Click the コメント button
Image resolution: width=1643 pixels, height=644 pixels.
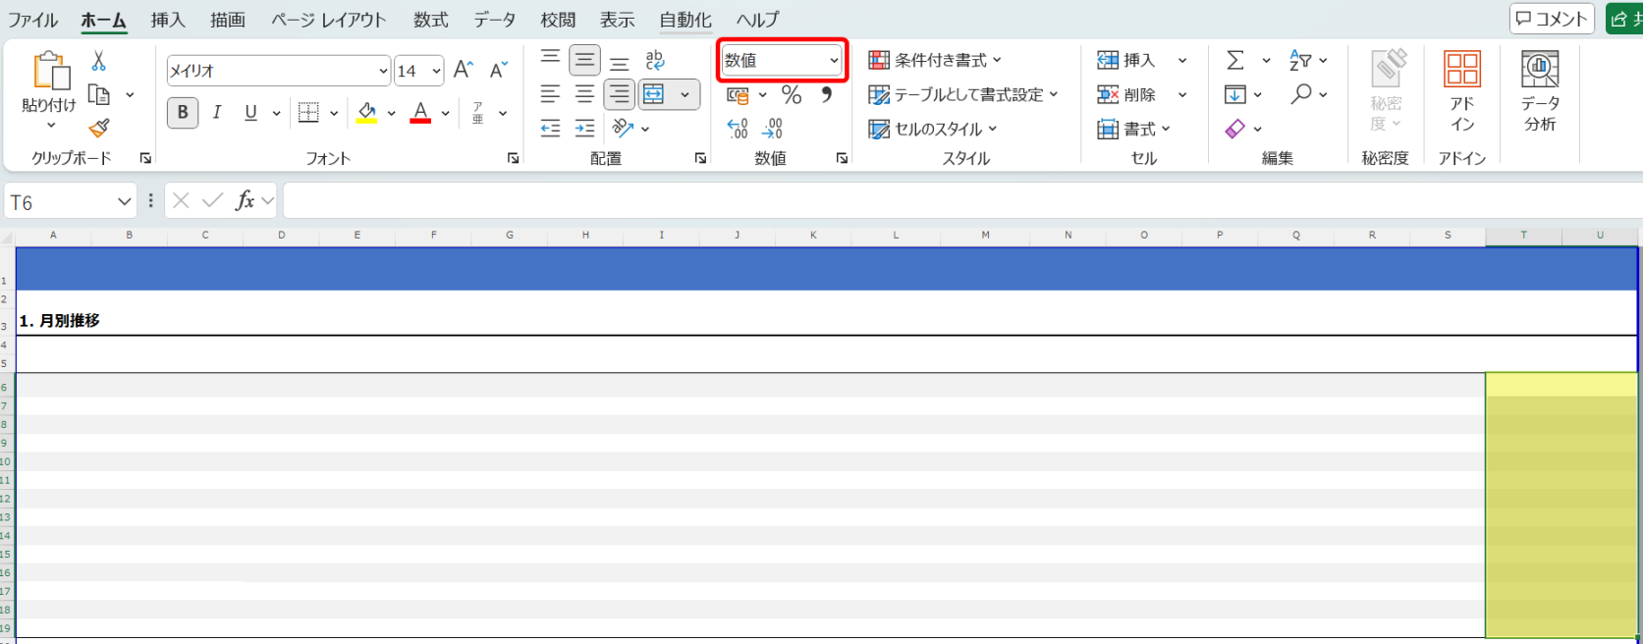point(1551,19)
